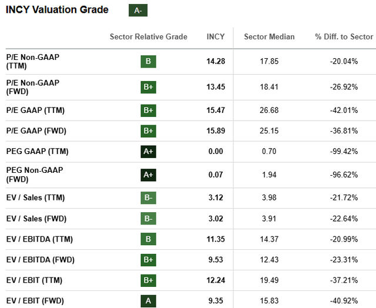Open the EV / EBITDA (TTM) metric
This screenshot has width=376, height=308.
tap(39, 239)
